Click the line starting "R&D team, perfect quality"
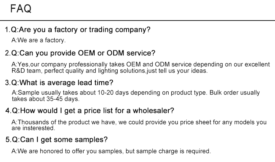Viewport: 275px width, 162px height. pyautogui.click(x=110, y=71)
